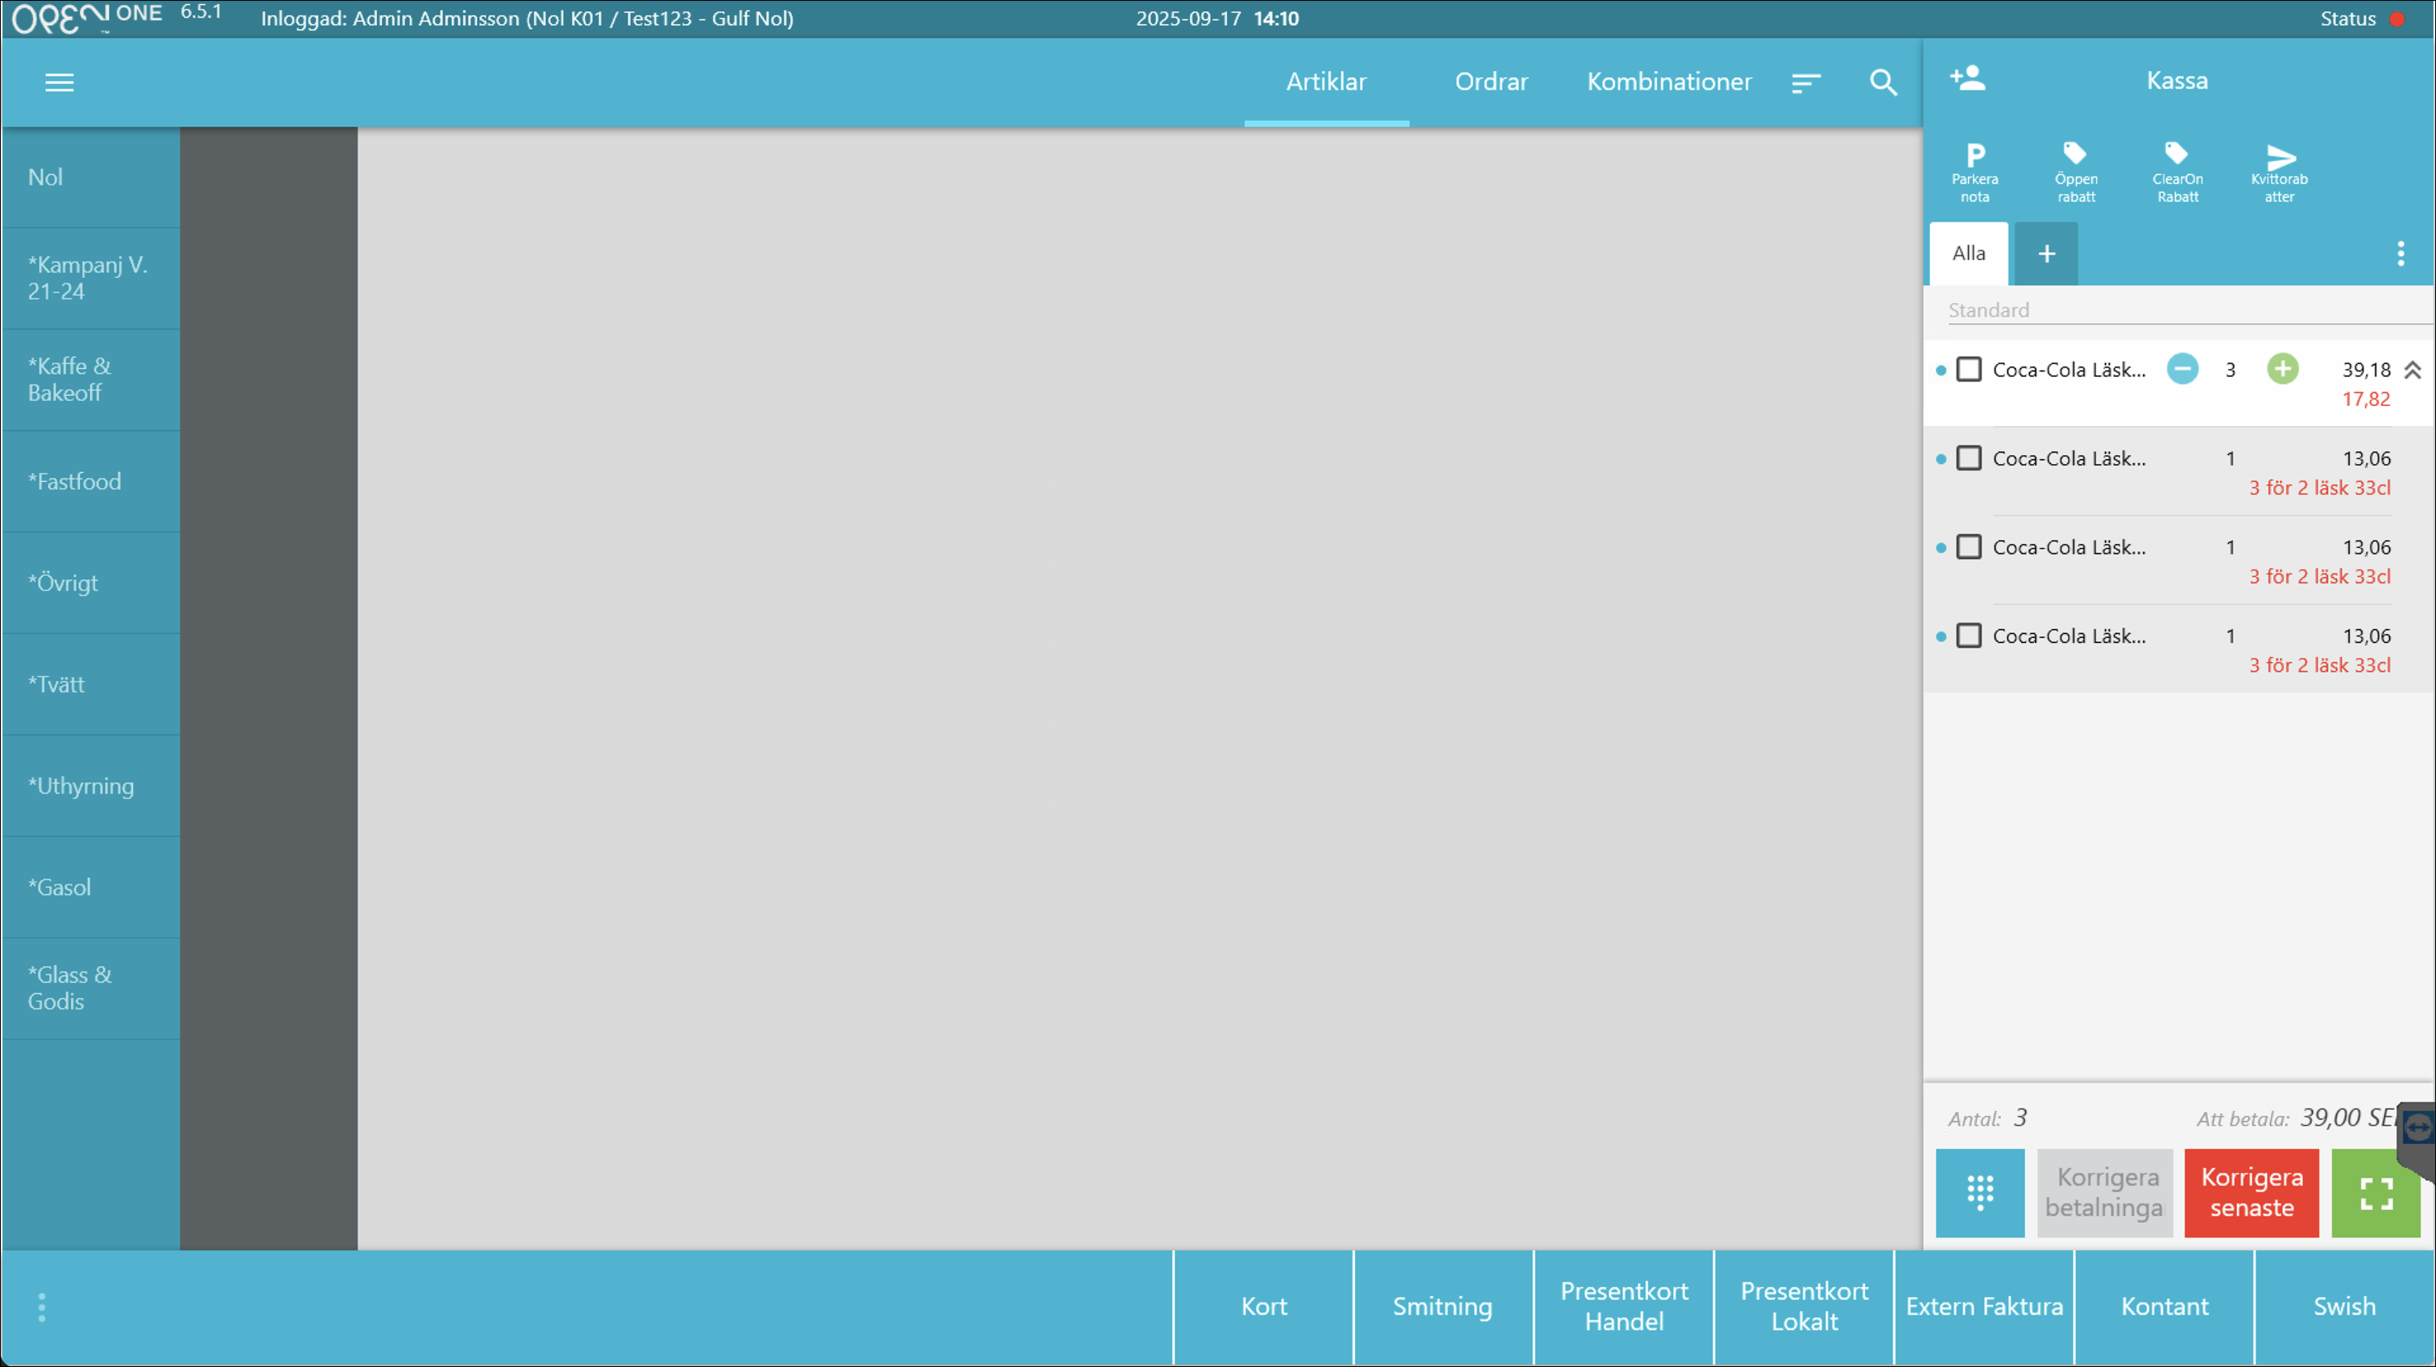Tick the second Coca-Cola row checkbox
Image resolution: width=2436 pixels, height=1367 pixels.
[x=1969, y=458]
